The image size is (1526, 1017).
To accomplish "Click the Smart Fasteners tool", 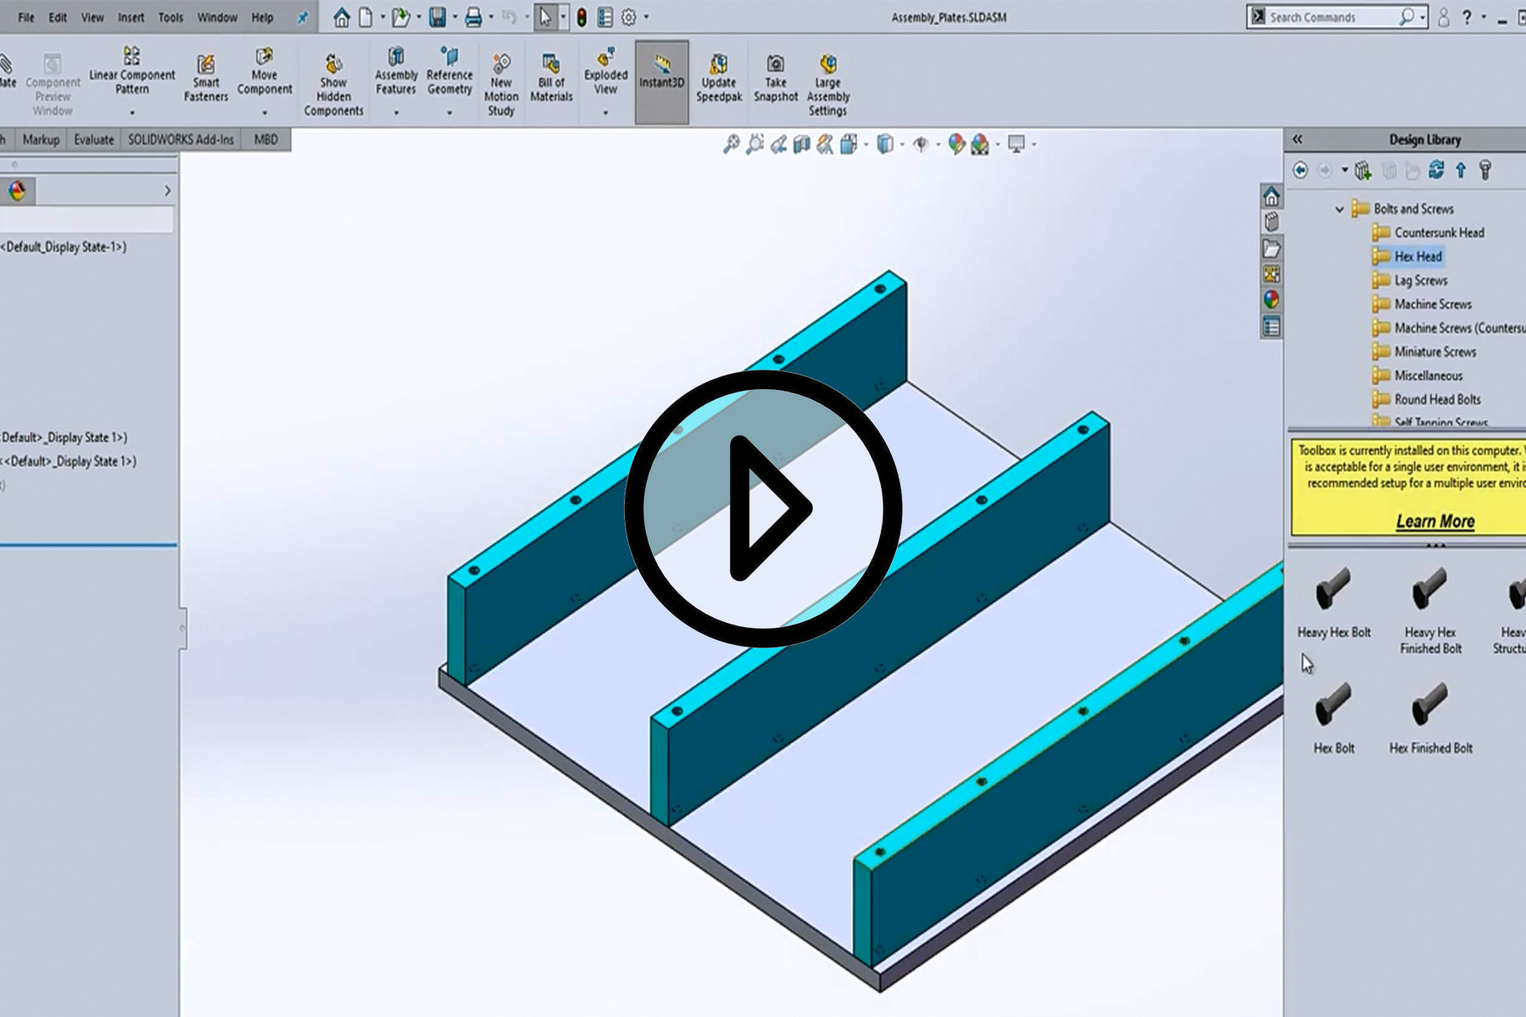I will pyautogui.click(x=206, y=78).
